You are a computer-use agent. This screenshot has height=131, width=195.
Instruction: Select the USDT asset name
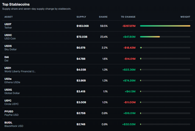8,24
